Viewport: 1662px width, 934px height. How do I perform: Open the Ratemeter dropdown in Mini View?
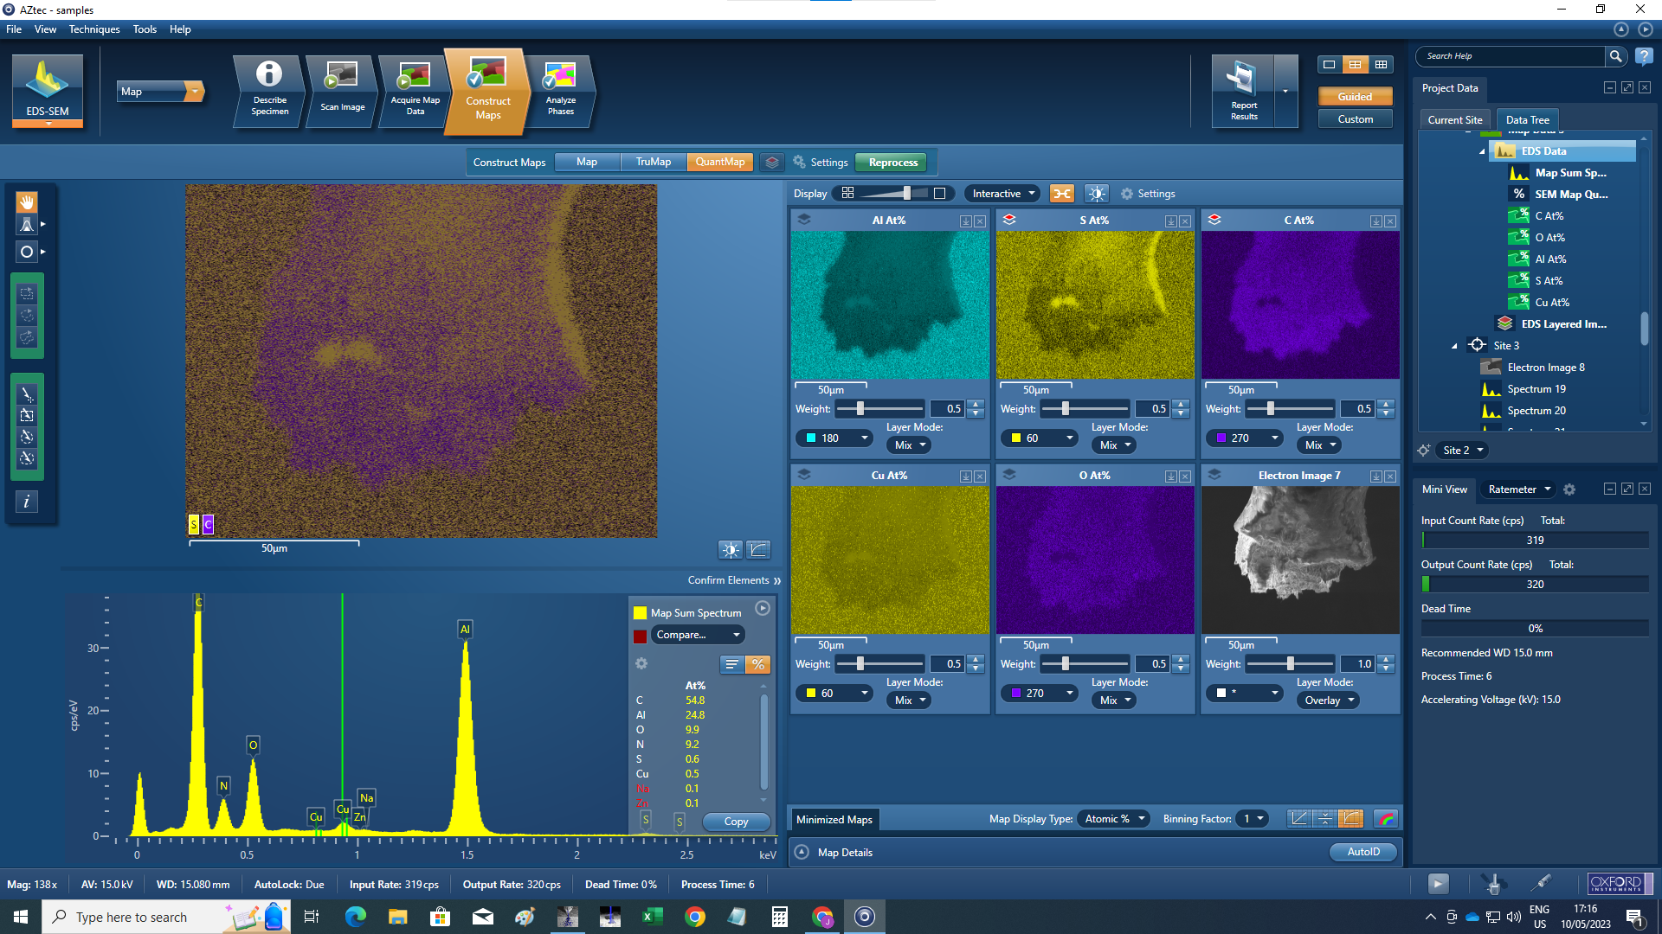coord(1518,489)
